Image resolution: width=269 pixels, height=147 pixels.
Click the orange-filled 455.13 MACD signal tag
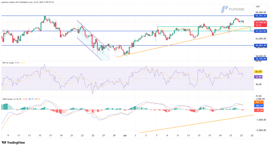click(x=259, y=102)
